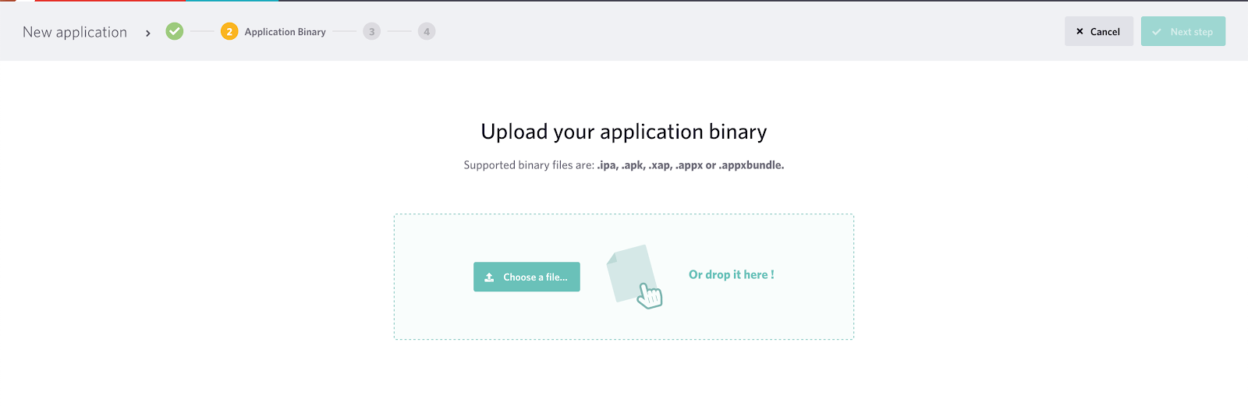Viewport: 1248px width, 406px height.
Task: Click the X icon on Cancel
Action: [x=1080, y=31]
